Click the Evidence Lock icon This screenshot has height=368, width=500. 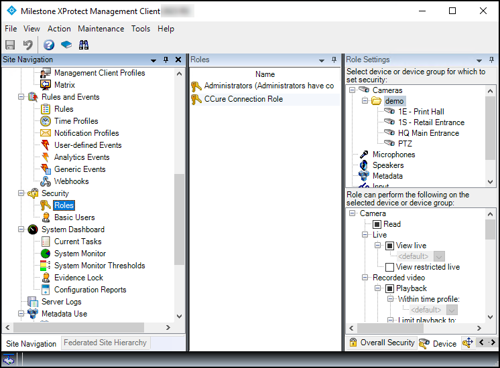click(x=46, y=278)
